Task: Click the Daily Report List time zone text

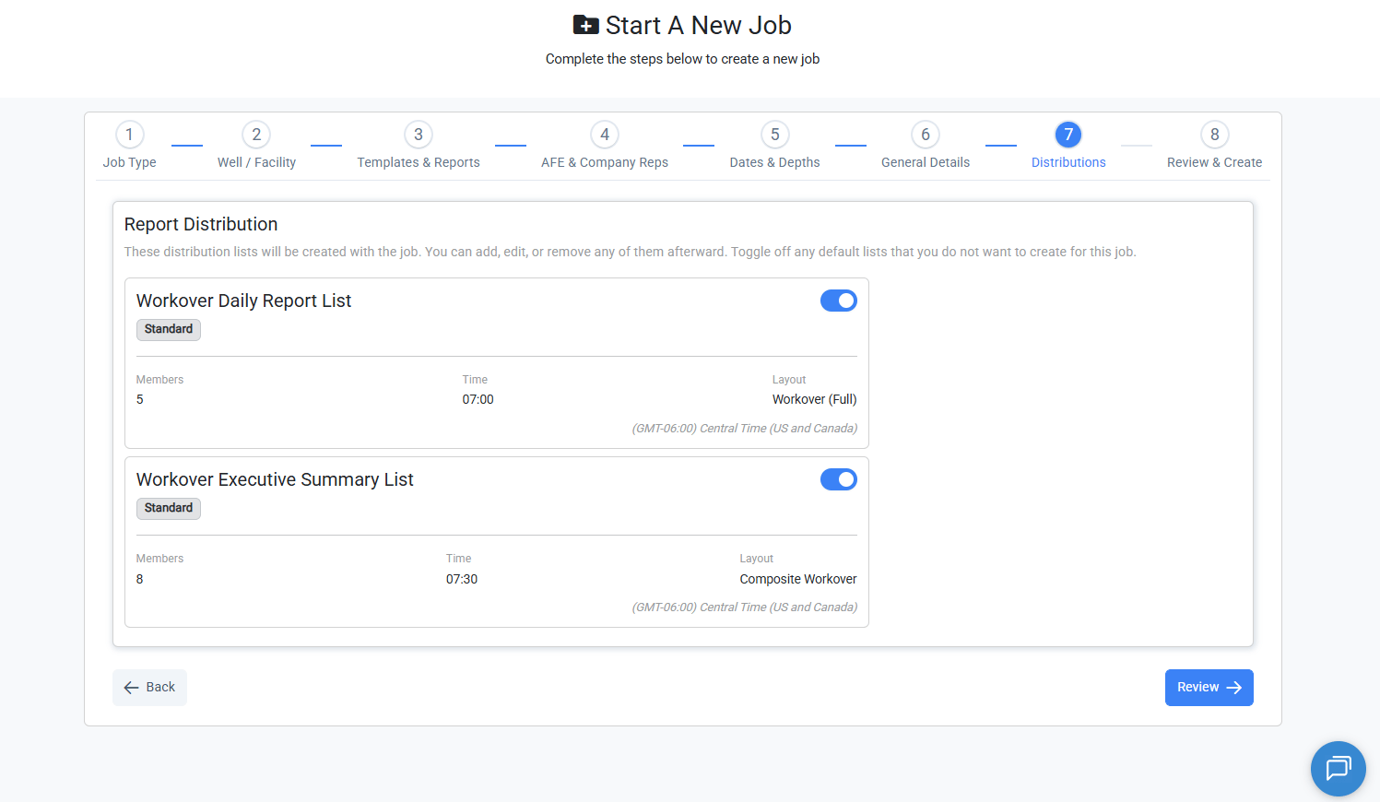Action: tap(745, 429)
